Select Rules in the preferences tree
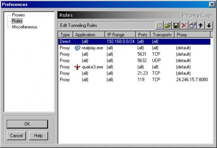The image size is (217, 148). [x=17, y=21]
